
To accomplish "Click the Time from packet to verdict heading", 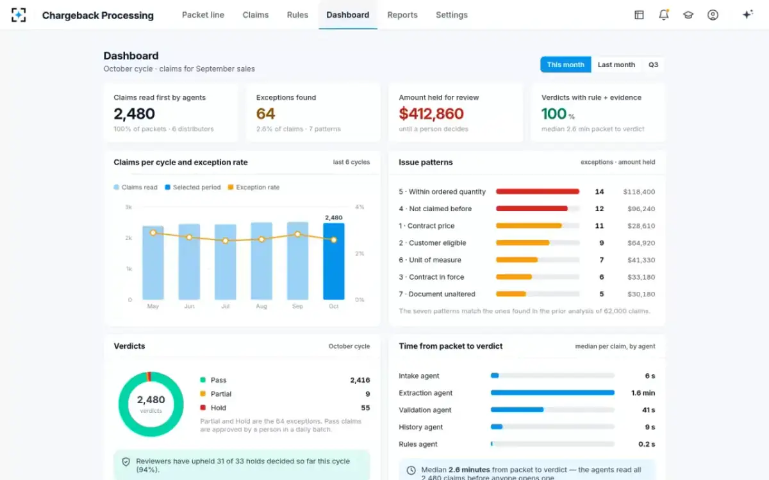I will pyautogui.click(x=451, y=346).
